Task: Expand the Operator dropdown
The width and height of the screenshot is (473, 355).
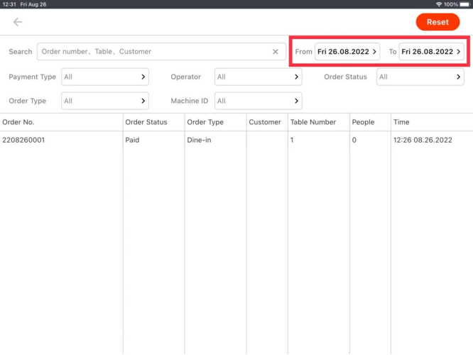Action: (259, 77)
